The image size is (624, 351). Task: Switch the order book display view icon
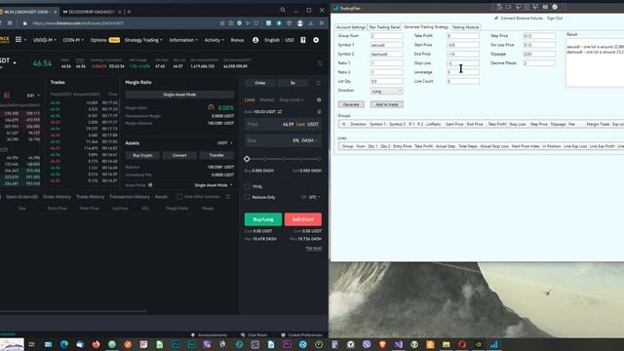7,96
